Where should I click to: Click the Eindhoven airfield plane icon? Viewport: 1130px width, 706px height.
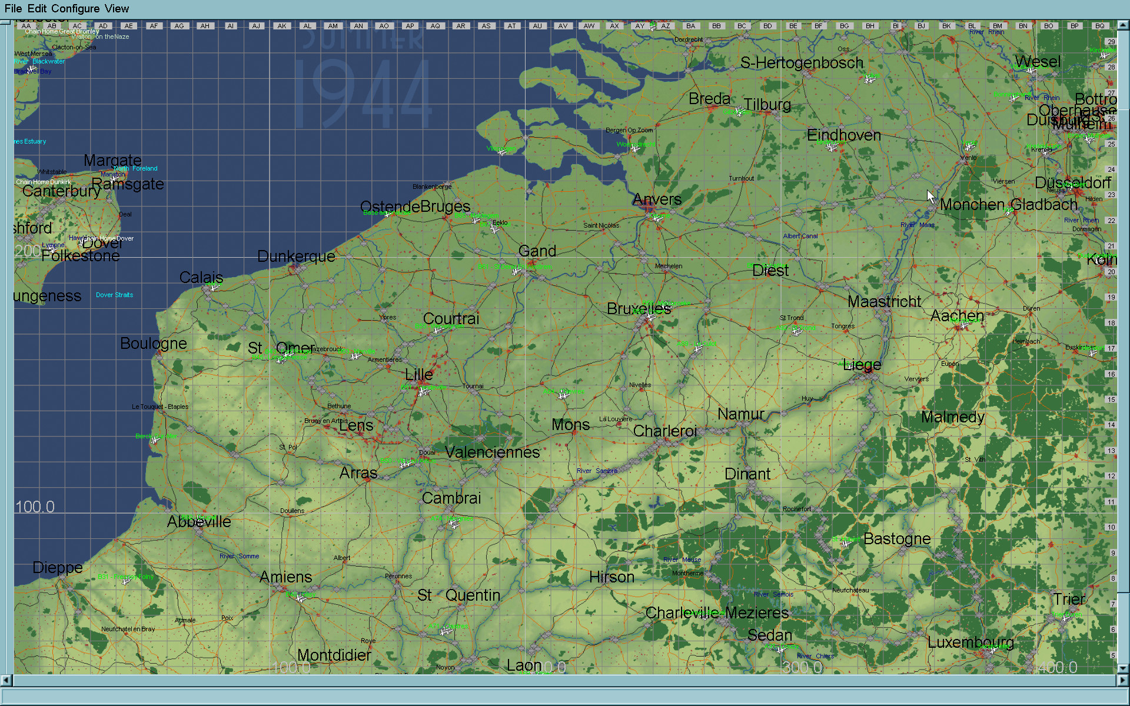coord(832,148)
